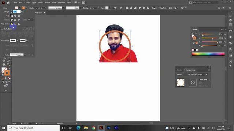The image size is (234, 131).
Task: Open the stroke Profile Uniform dropdown in Stroke panel
Action: [25, 55]
